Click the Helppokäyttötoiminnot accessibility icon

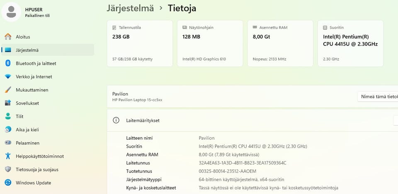pyautogui.click(x=8, y=156)
